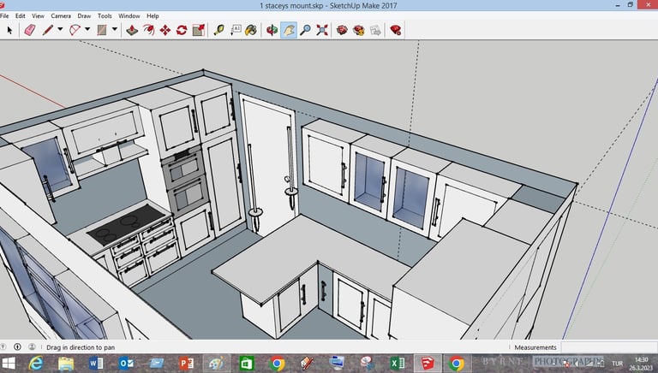Activate the Orbit tool
658x373 pixels.
(272, 30)
